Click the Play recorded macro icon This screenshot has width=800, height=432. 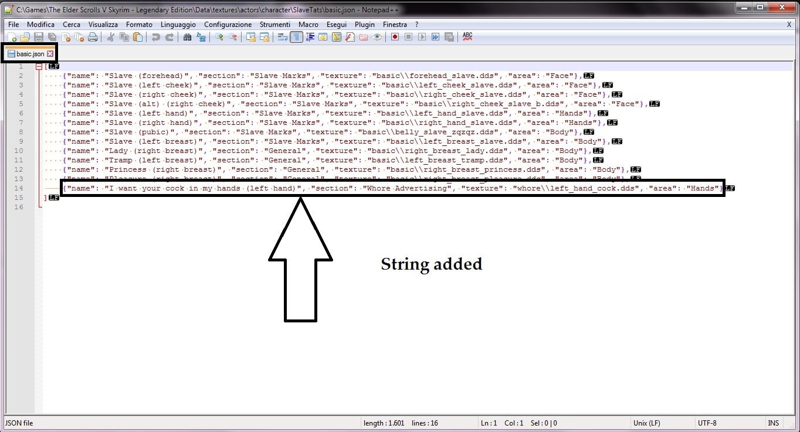[422, 37]
